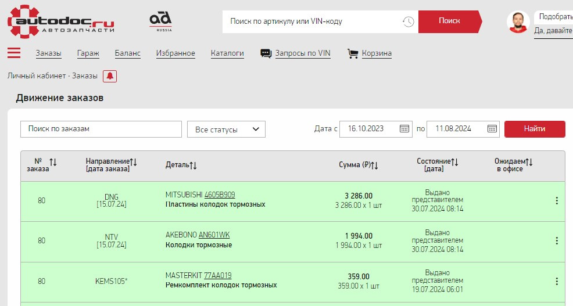This screenshot has width=573, height=306.
Task: Click the KEMS105* direction cell
Action: click(112, 281)
